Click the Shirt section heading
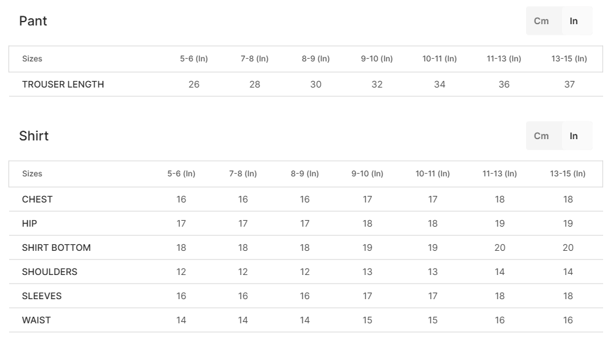609x339 pixels. point(34,136)
